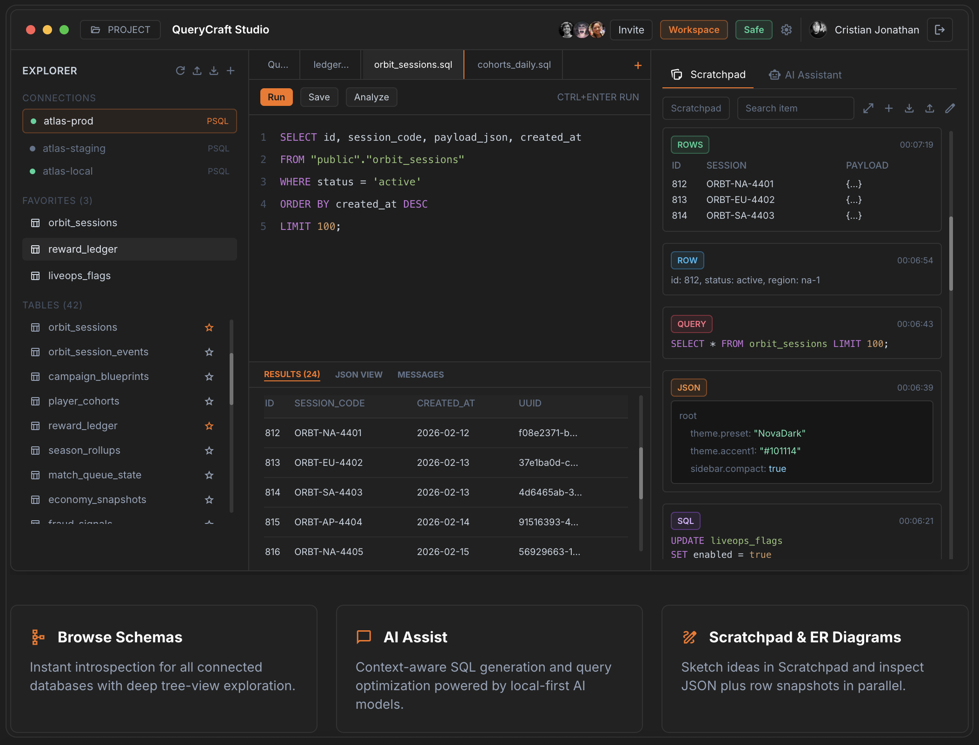Toggle the Safe mode badge
The width and height of the screenshot is (979, 745).
(753, 30)
